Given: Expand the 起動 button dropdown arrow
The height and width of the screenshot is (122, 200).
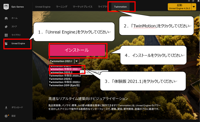Looking at the screenshot, I should [194, 7].
